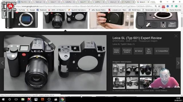The width and height of the screenshot is (183, 102).
Task: Close the active 'leica sl' tab
Action: click(148, 2)
